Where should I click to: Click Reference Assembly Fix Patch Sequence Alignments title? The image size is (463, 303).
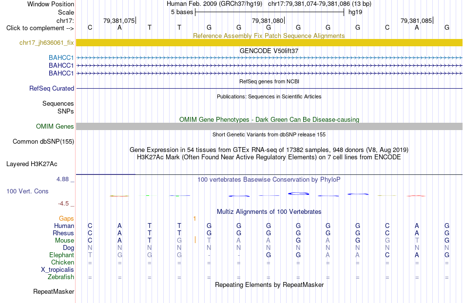tap(269, 36)
